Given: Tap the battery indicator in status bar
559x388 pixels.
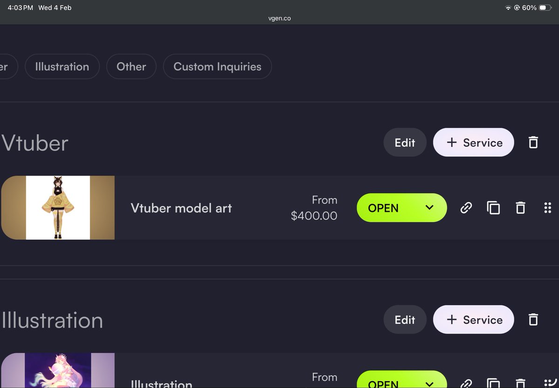Looking at the screenshot, I should [x=545, y=8].
